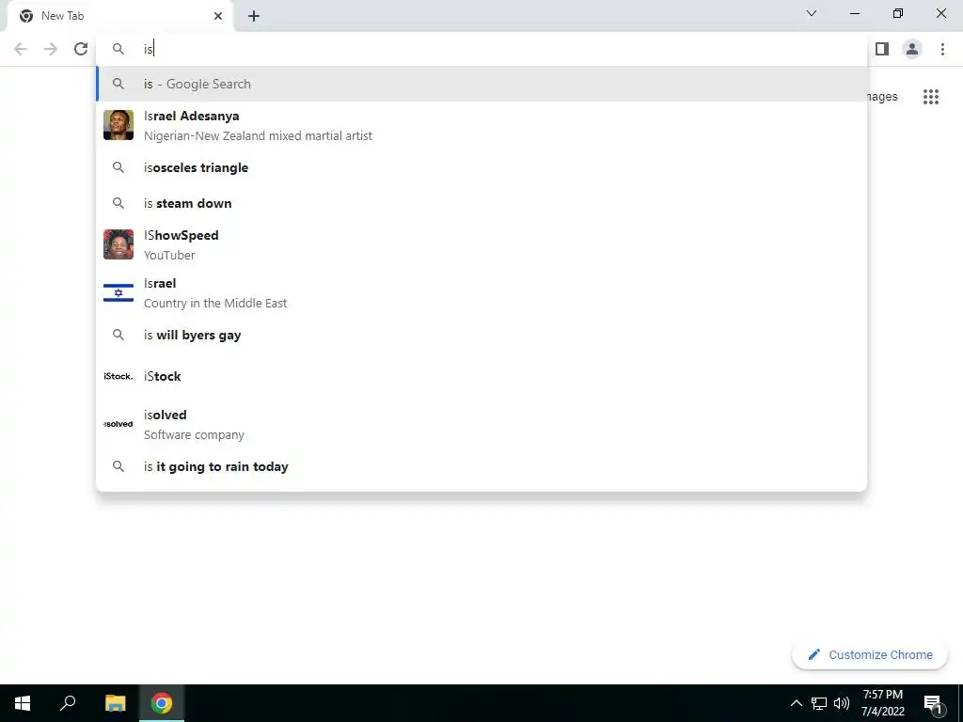This screenshot has width=963, height=722.
Task: Click the forward navigation arrow
Action: (x=51, y=49)
